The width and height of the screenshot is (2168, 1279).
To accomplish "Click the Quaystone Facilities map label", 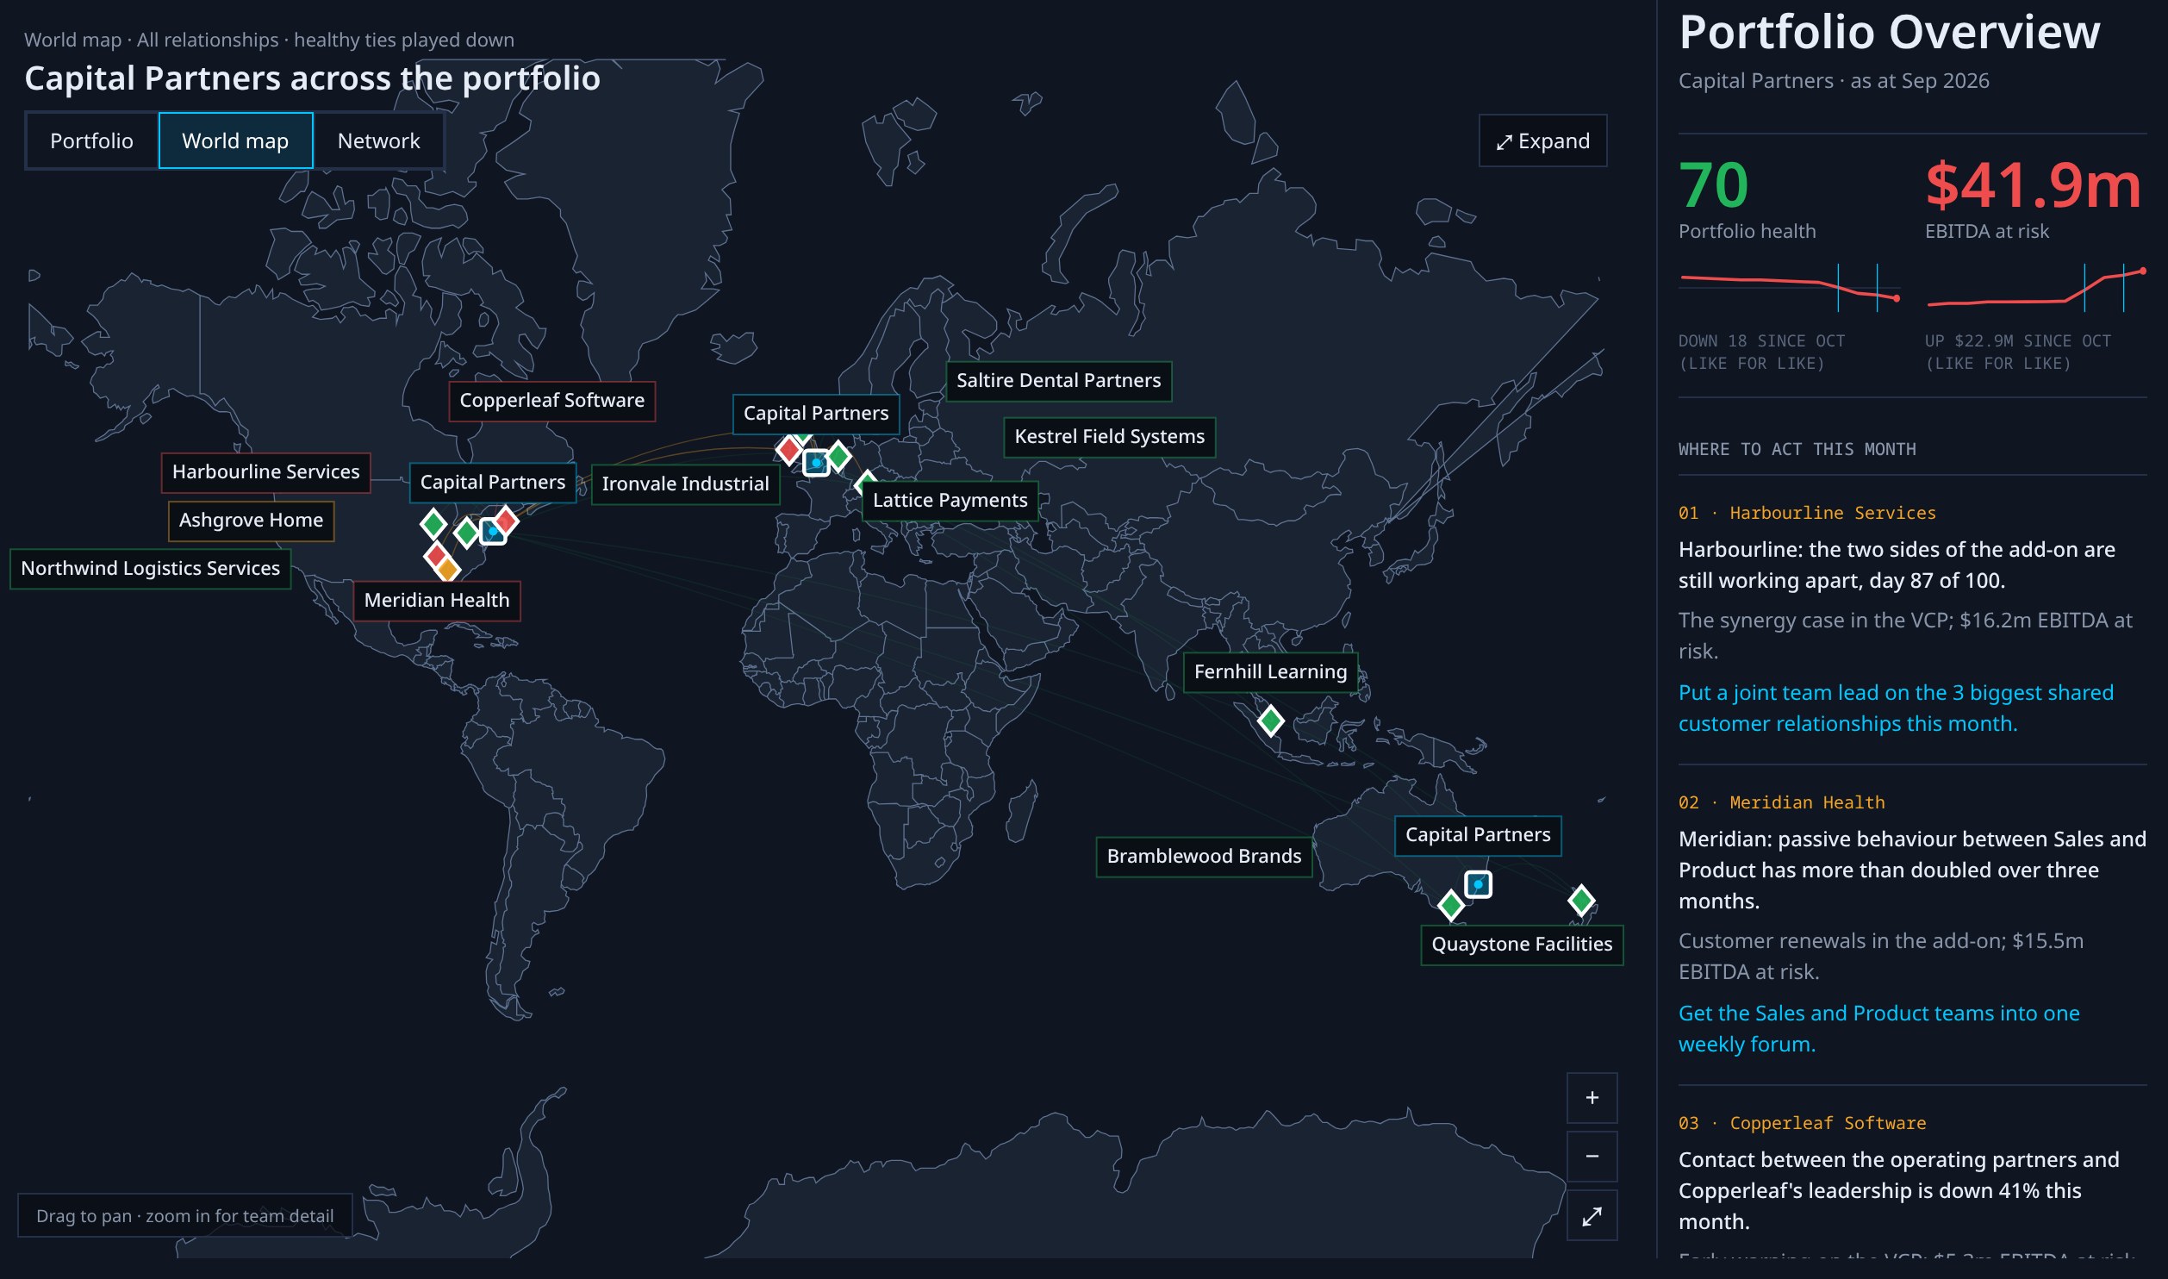I will click(x=1522, y=945).
